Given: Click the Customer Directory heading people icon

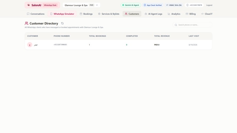Looking at the screenshot, I should (26, 23).
